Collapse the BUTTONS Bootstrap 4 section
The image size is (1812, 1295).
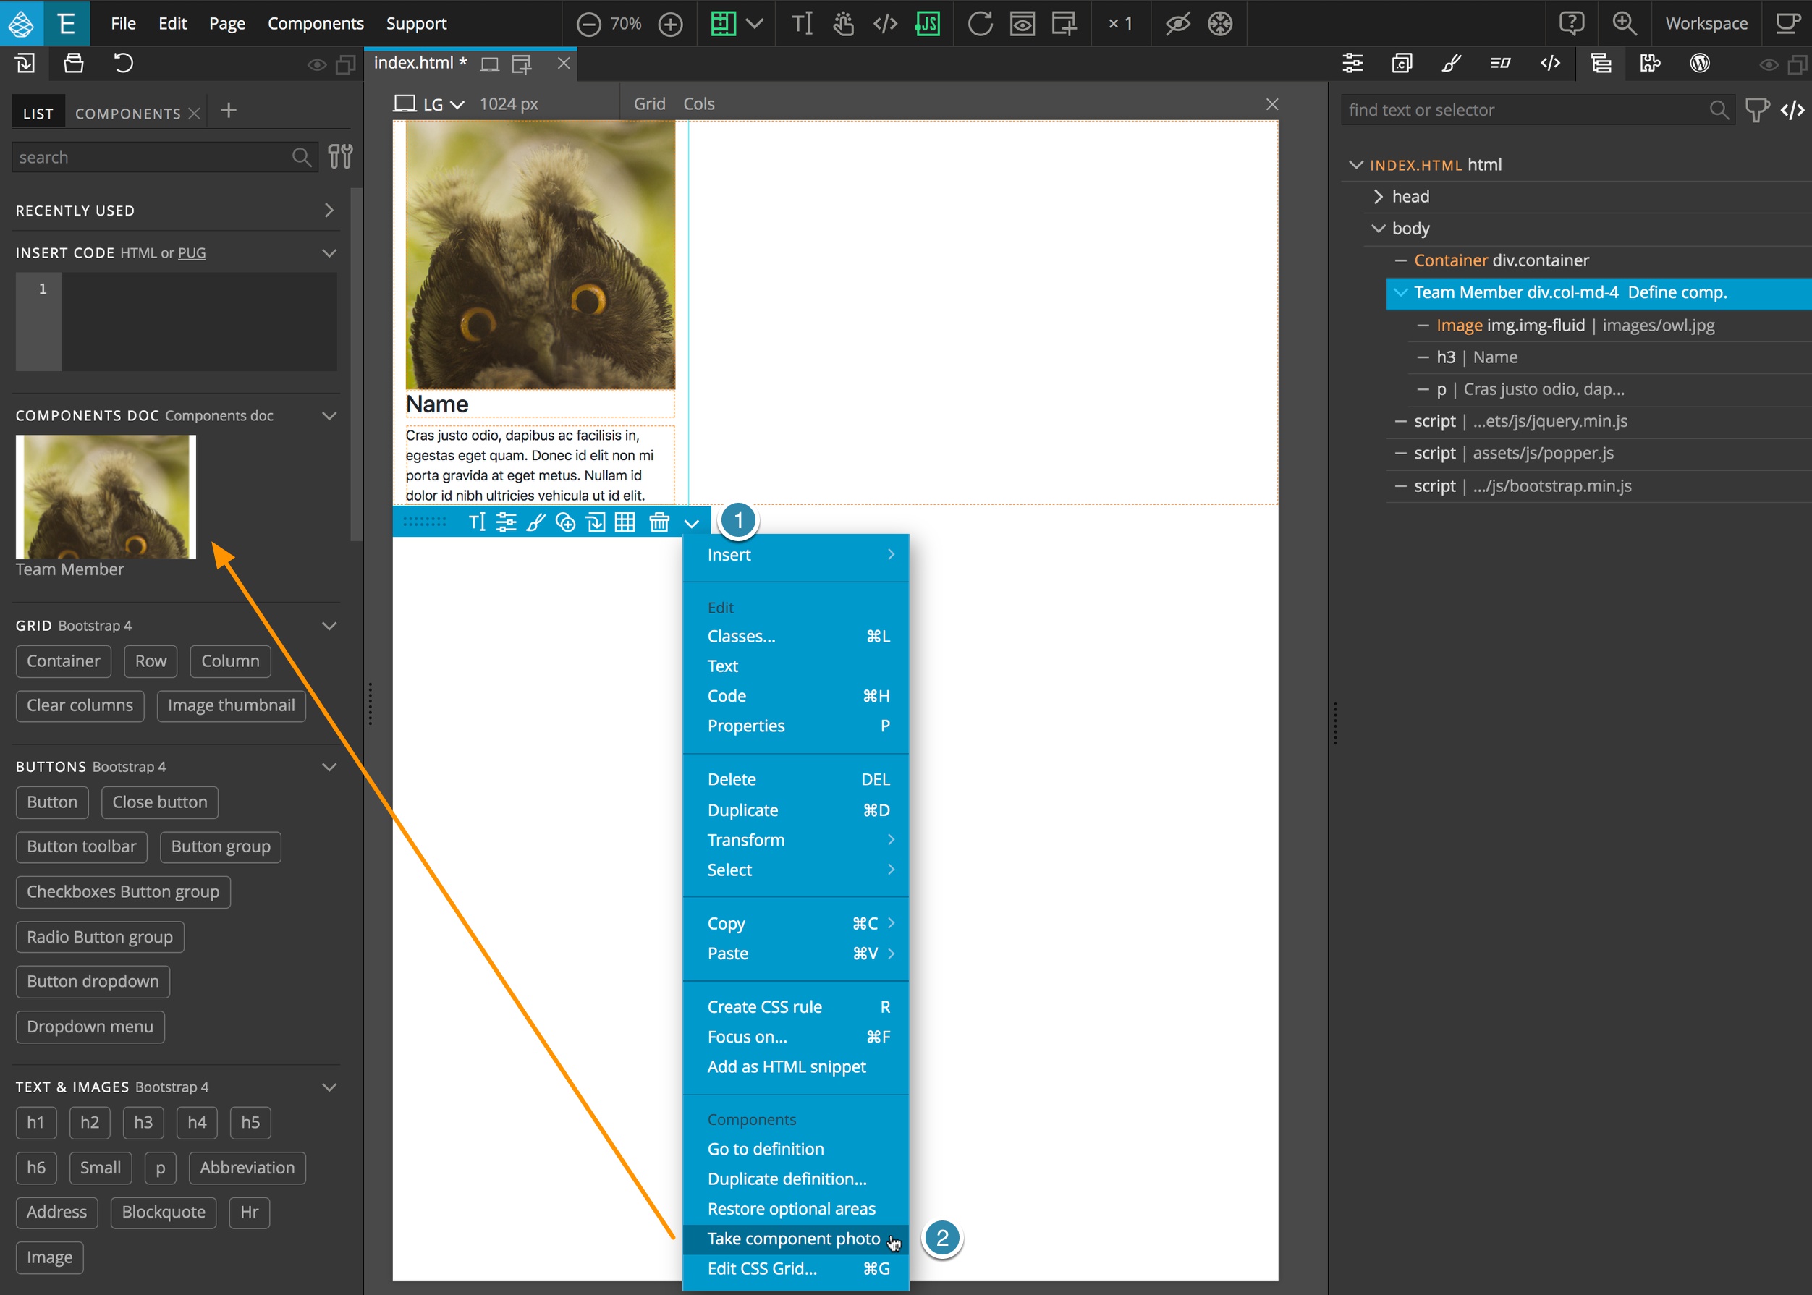pyautogui.click(x=329, y=767)
